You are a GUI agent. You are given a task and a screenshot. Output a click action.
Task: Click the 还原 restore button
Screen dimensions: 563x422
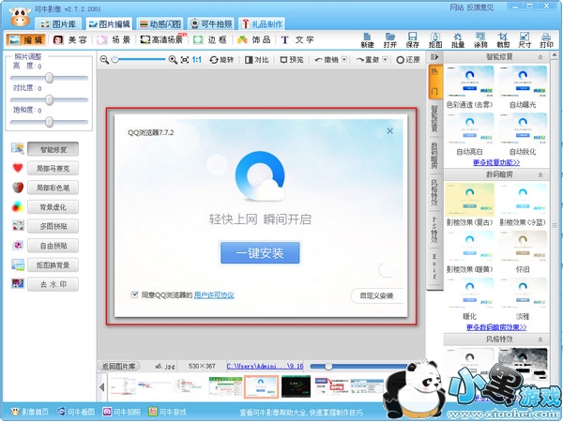coord(408,60)
